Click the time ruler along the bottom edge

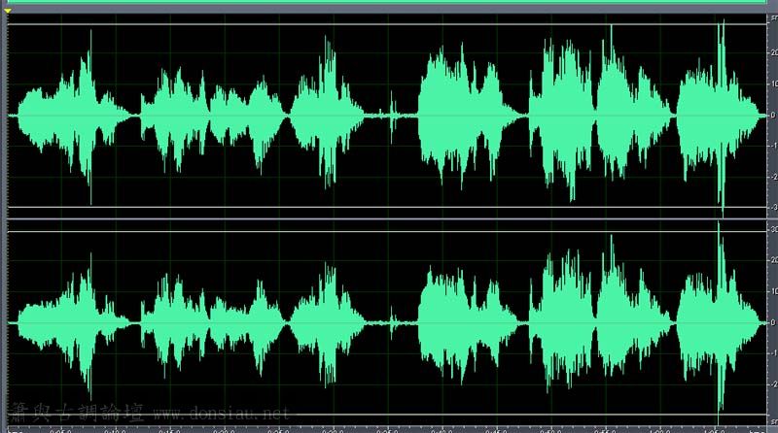coord(389,428)
